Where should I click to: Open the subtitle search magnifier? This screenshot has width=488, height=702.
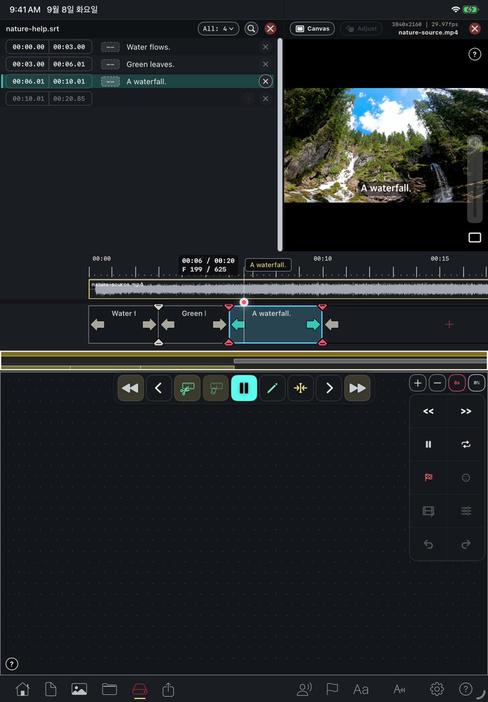pyautogui.click(x=251, y=29)
